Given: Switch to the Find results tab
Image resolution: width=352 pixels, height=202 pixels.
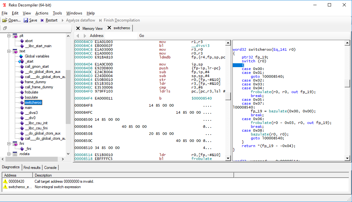Looking at the screenshot, I should (x=32, y=167).
